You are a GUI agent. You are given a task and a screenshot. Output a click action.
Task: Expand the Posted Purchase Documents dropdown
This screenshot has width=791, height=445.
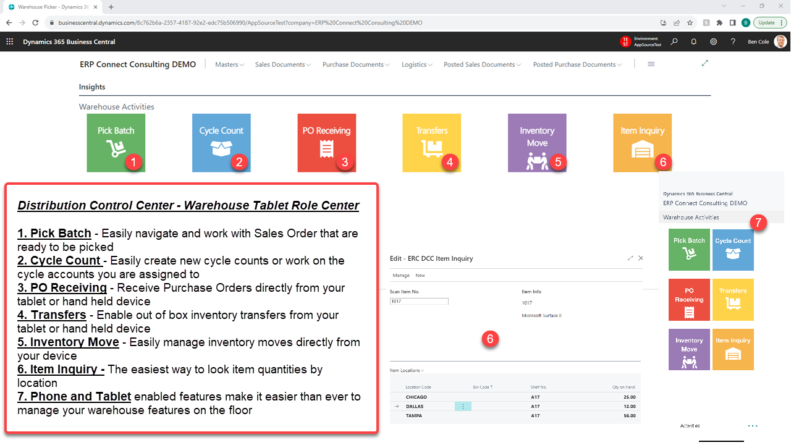pyautogui.click(x=577, y=64)
